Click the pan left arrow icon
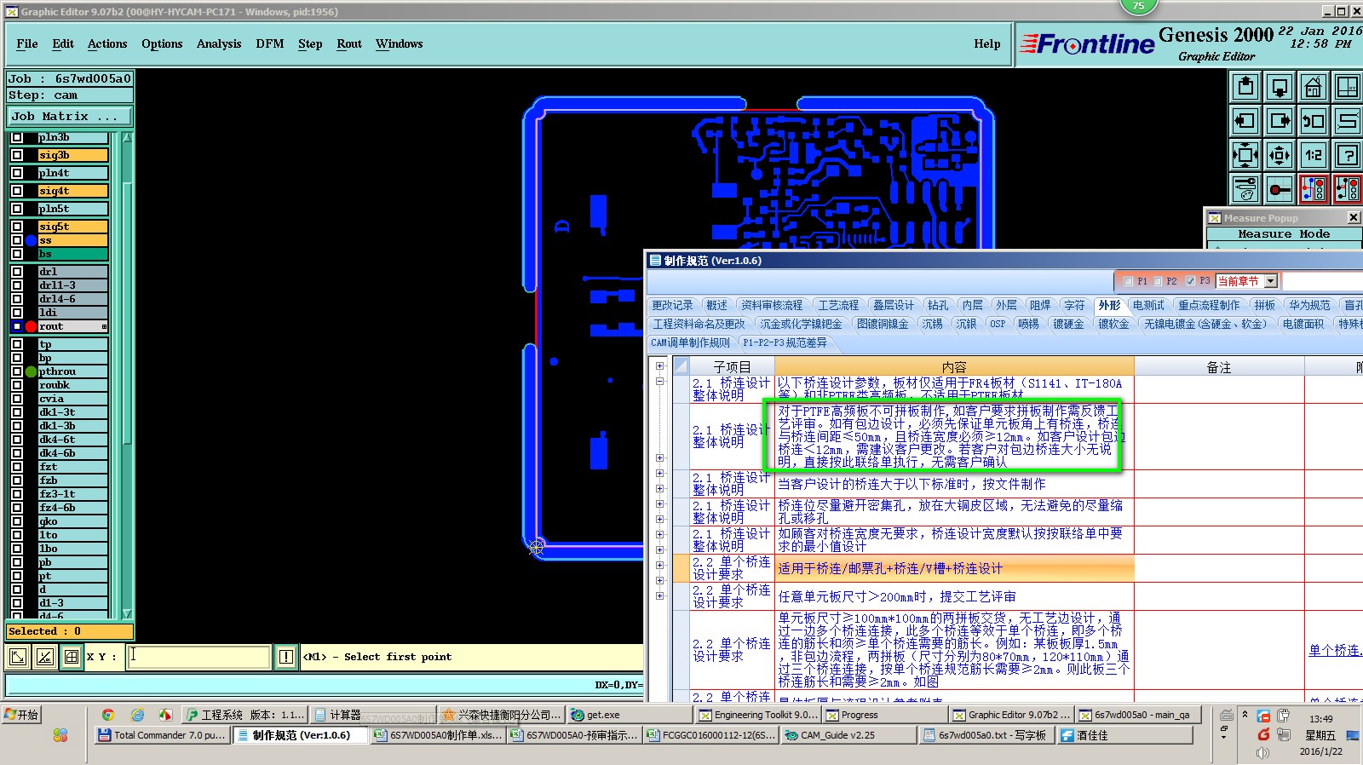The width and height of the screenshot is (1363, 765). pos(1245,121)
